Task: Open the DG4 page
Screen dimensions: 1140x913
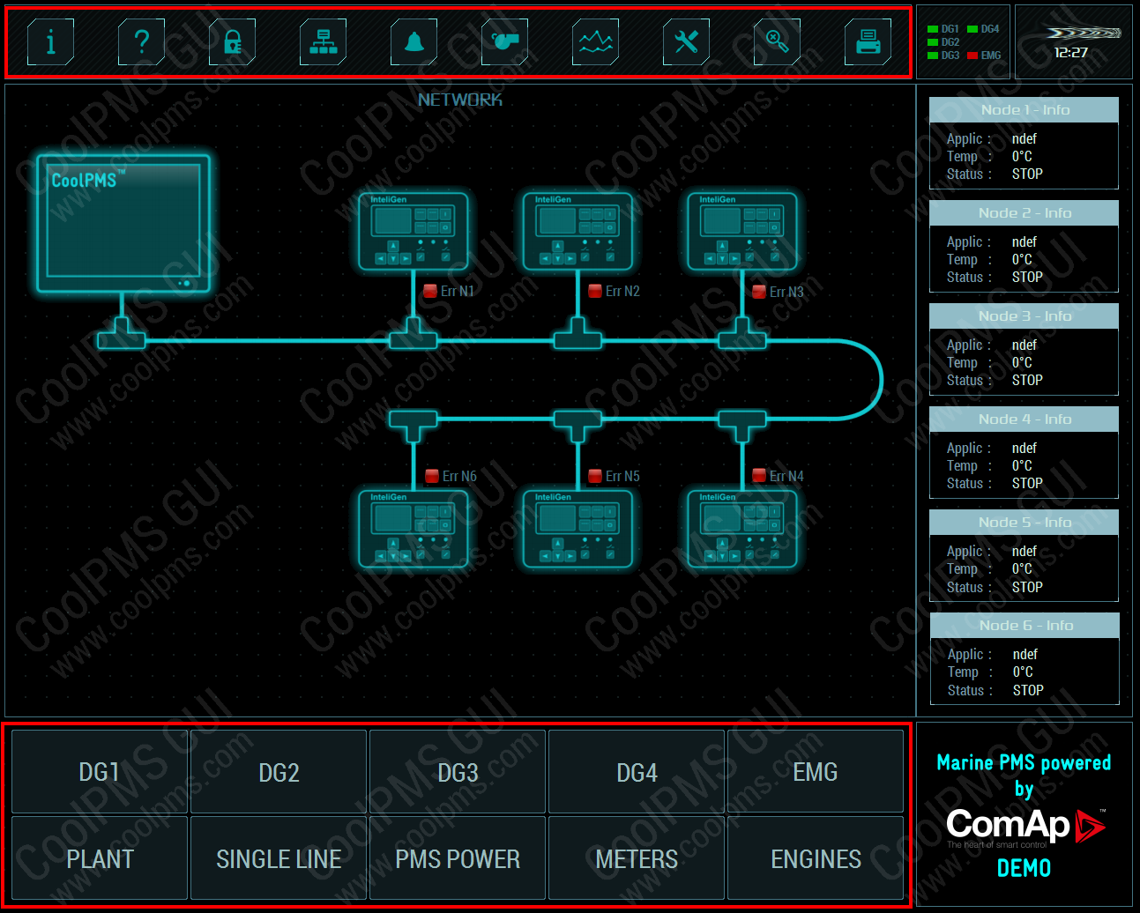Action: [x=637, y=772]
